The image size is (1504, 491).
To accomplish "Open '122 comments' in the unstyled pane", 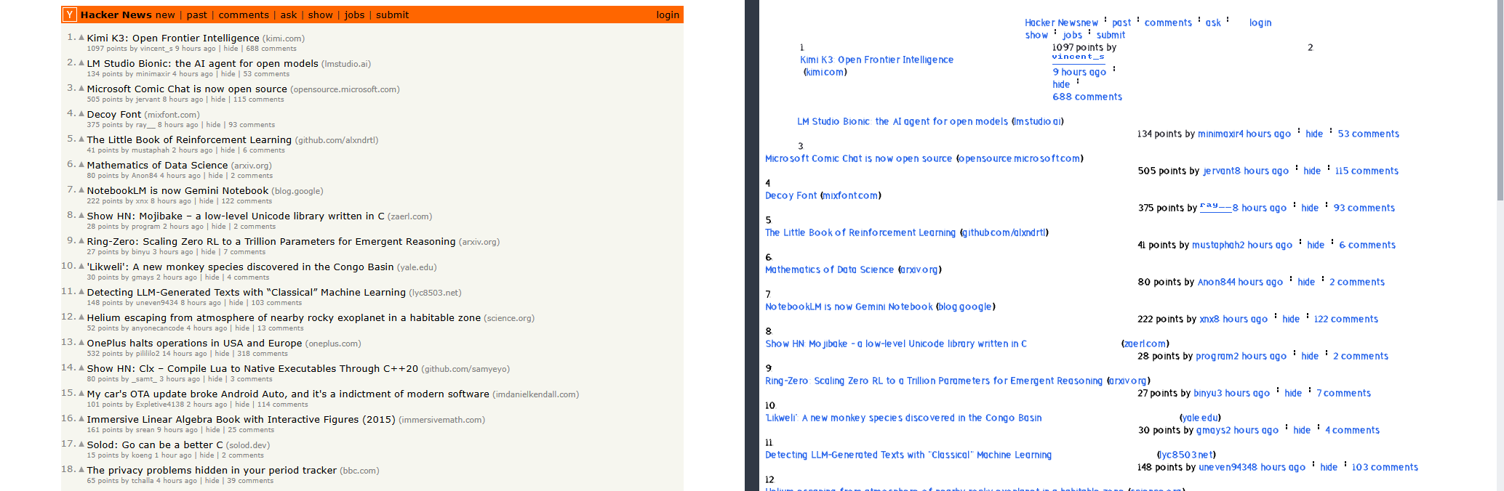I will (x=1346, y=319).
